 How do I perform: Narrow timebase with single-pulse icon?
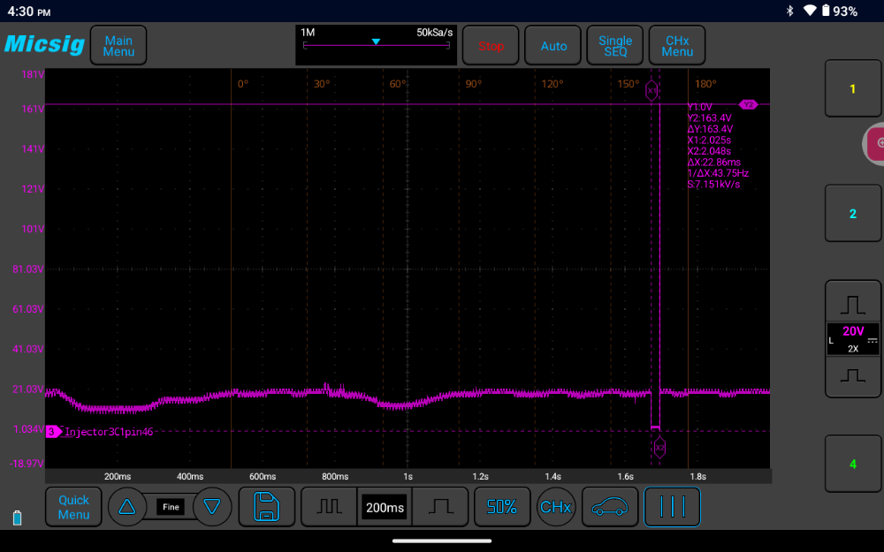pos(440,507)
